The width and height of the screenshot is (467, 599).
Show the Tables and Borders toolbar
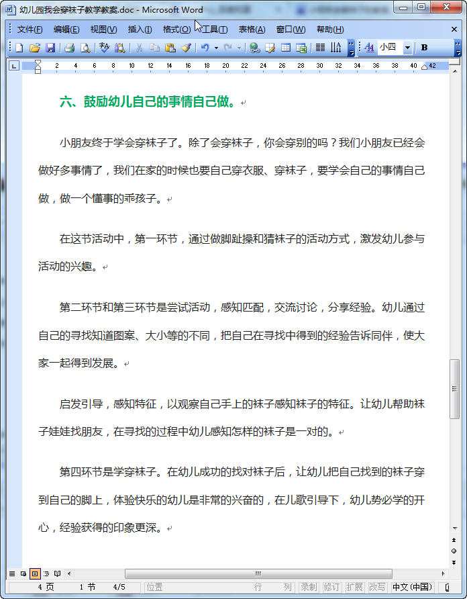point(270,48)
